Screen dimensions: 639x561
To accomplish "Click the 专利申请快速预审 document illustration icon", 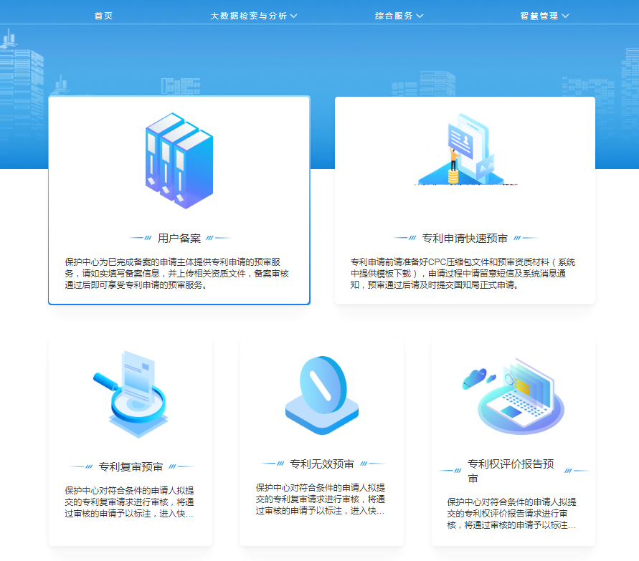I will (465, 151).
